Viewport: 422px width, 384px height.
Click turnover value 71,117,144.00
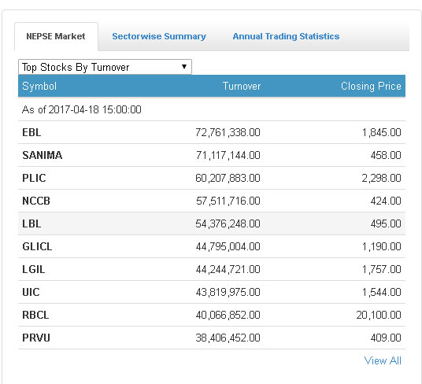pyautogui.click(x=228, y=156)
